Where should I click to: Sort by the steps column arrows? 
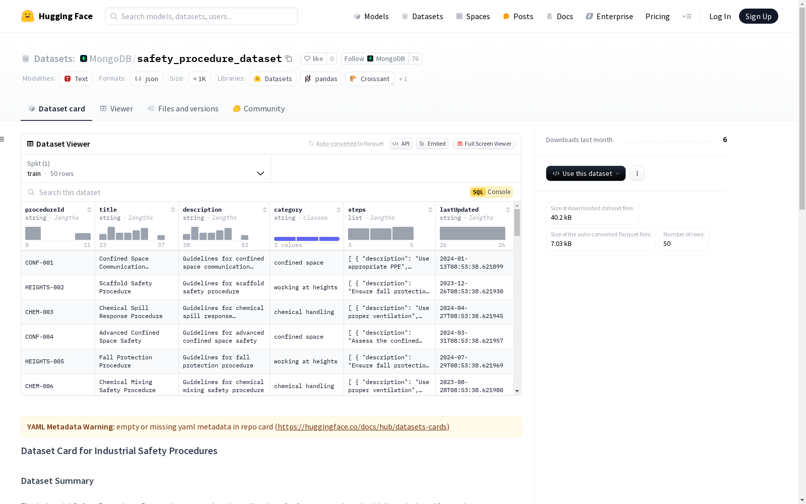tap(430, 210)
